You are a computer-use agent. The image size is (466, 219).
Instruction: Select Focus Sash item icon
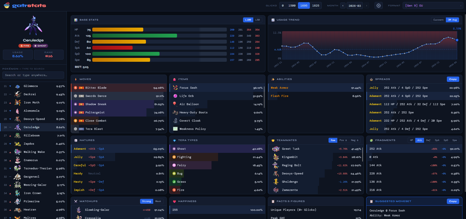(175, 88)
